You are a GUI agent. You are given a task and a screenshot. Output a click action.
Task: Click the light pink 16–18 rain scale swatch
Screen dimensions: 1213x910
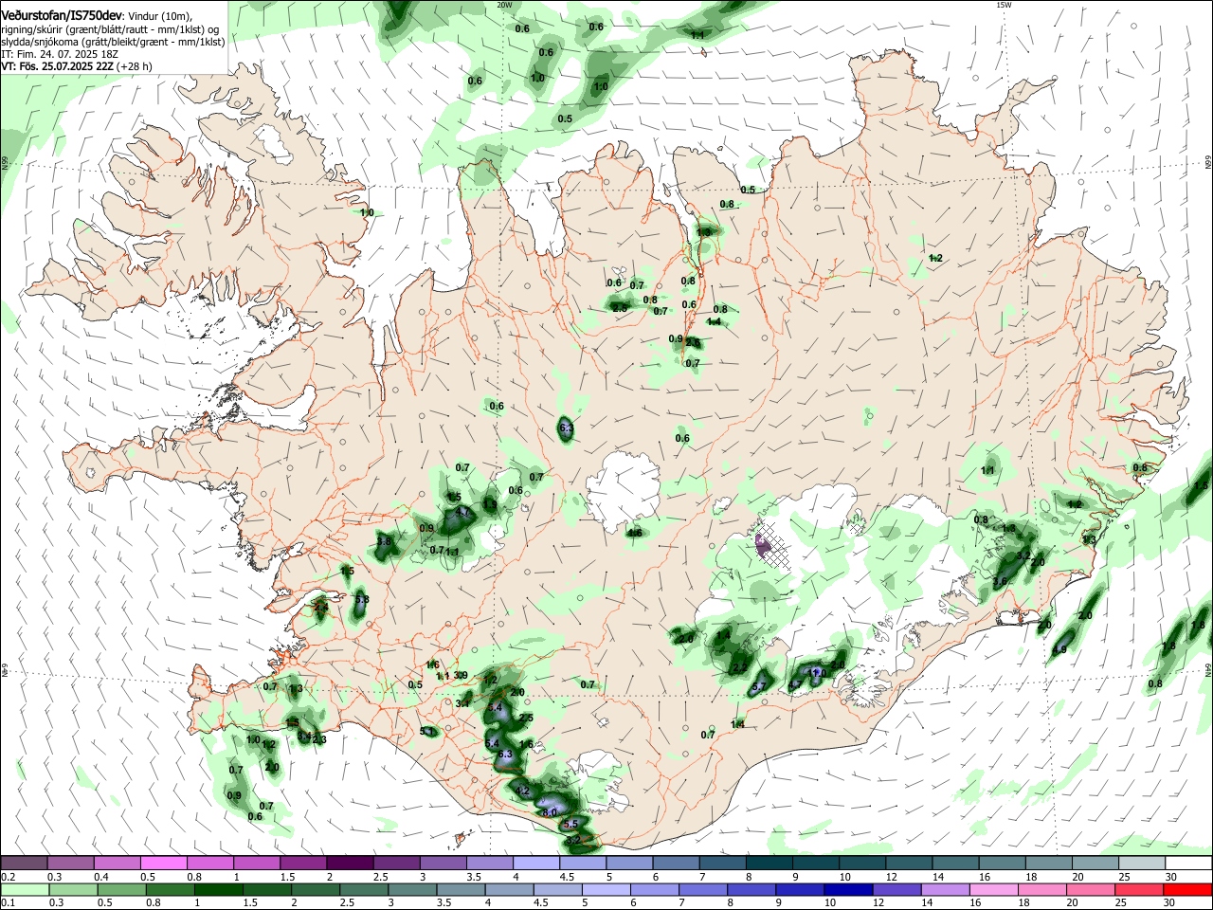pos(993,889)
